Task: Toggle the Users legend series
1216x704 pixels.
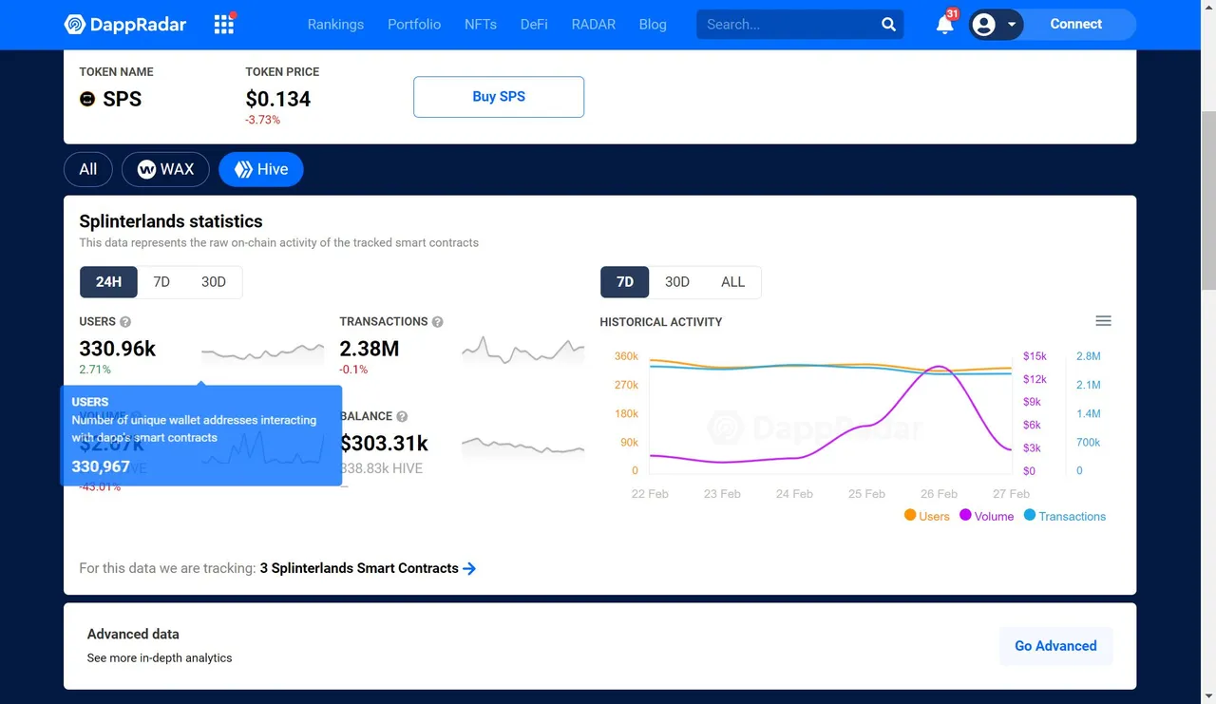Action: (927, 516)
